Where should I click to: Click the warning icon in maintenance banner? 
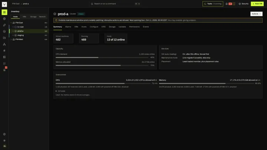coord(56,20)
